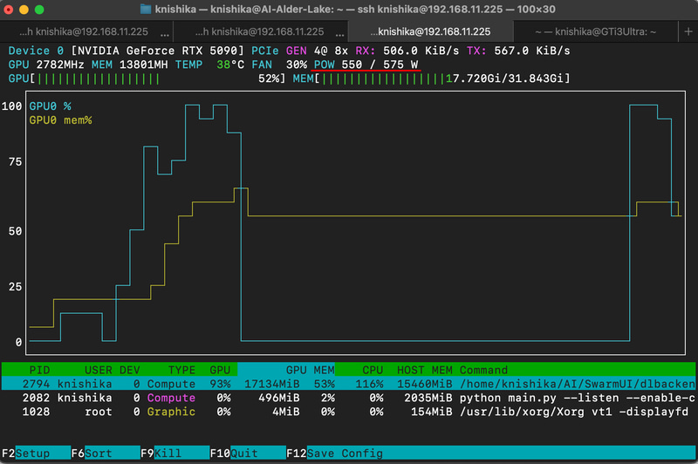Image resolution: width=698 pixels, height=464 pixels.
Task: Click the 17134MiB GPU memory value
Action: click(272, 384)
